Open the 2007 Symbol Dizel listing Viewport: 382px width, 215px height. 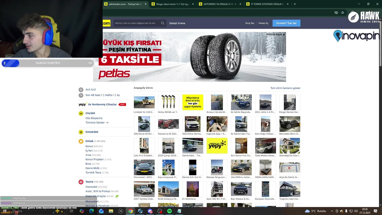144,189
